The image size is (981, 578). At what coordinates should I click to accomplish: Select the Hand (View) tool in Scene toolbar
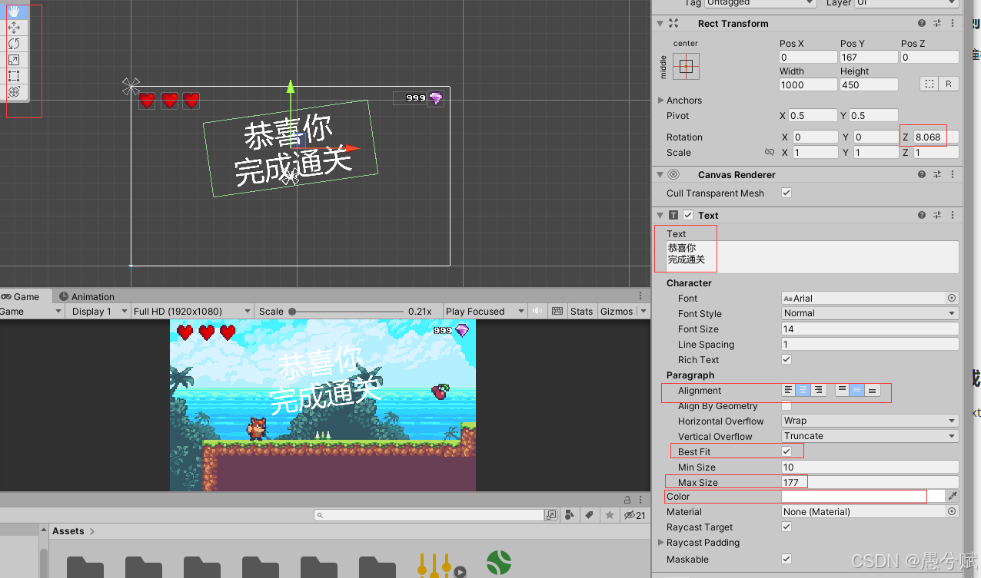14,12
